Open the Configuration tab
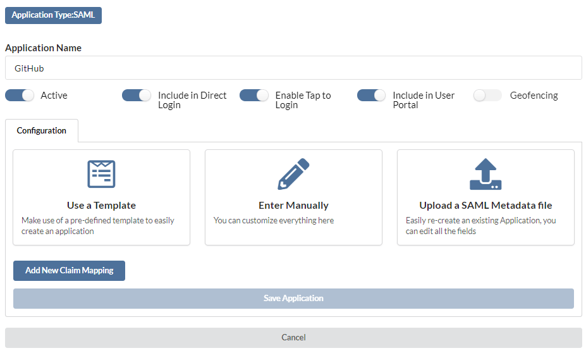This screenshot has width=586, height=353. click(x=42, y=130)
